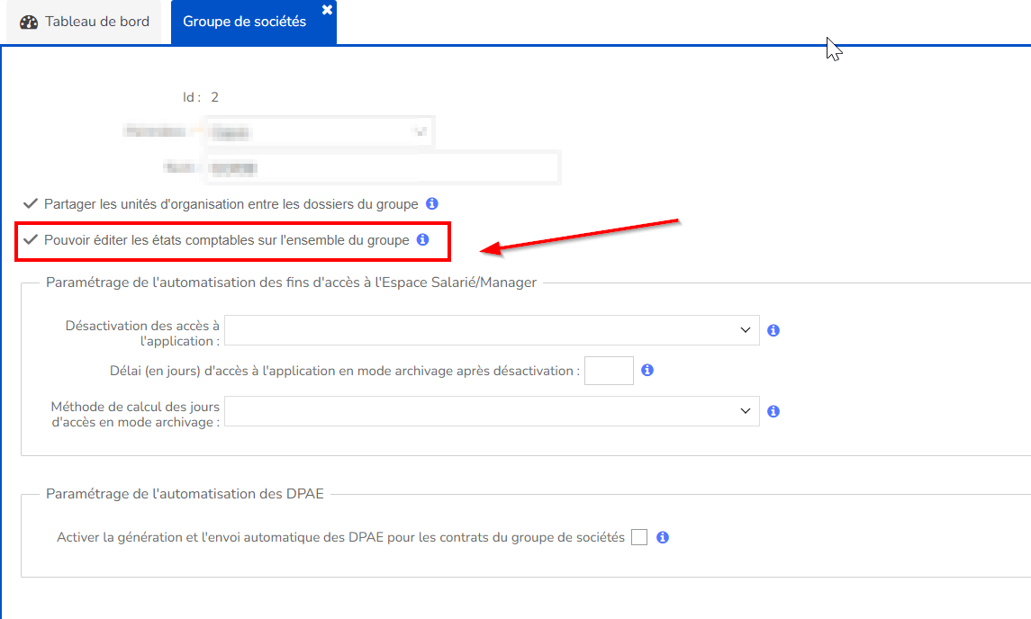
Task: Toggle the Pouvoir éditer les états comptables checkmark
Action: click(31, 240)
